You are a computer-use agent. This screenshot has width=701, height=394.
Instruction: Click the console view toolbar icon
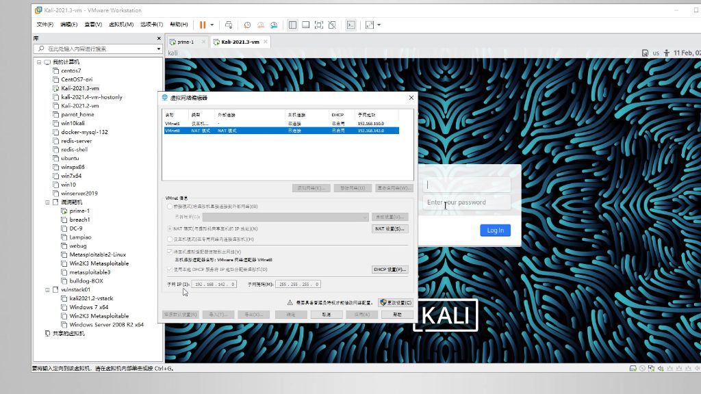[x=351, y=25]
